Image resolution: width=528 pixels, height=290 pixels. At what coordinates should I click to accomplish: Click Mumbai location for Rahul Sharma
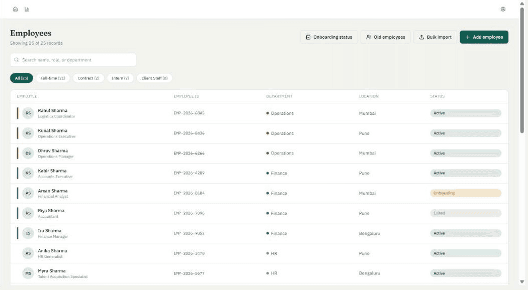(x=368, y=113)
